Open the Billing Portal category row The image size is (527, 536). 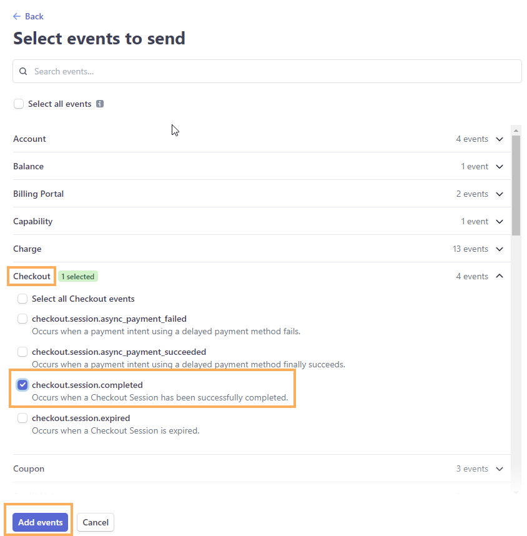tap(262, 194)
